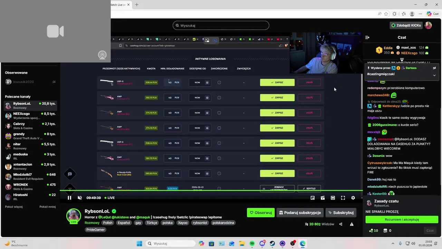The width and height of the screenshot is (442, 249).
Task: Click the Zdobądź KICKs button
Action: [406, 25]
